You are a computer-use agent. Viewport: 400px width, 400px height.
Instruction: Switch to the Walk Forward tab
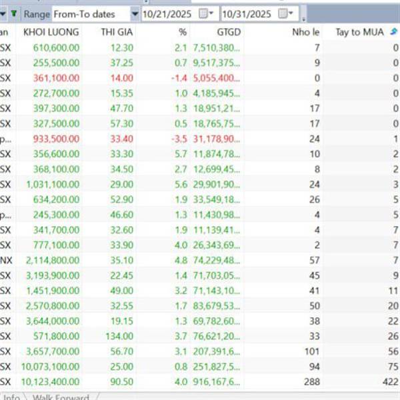[x=61, y=397]
